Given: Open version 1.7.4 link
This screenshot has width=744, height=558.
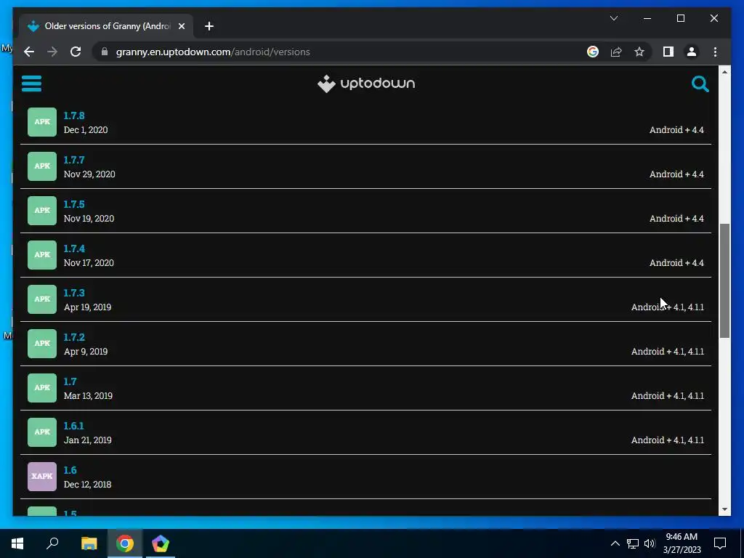Looking at the screenshot, I should [74, 248].
